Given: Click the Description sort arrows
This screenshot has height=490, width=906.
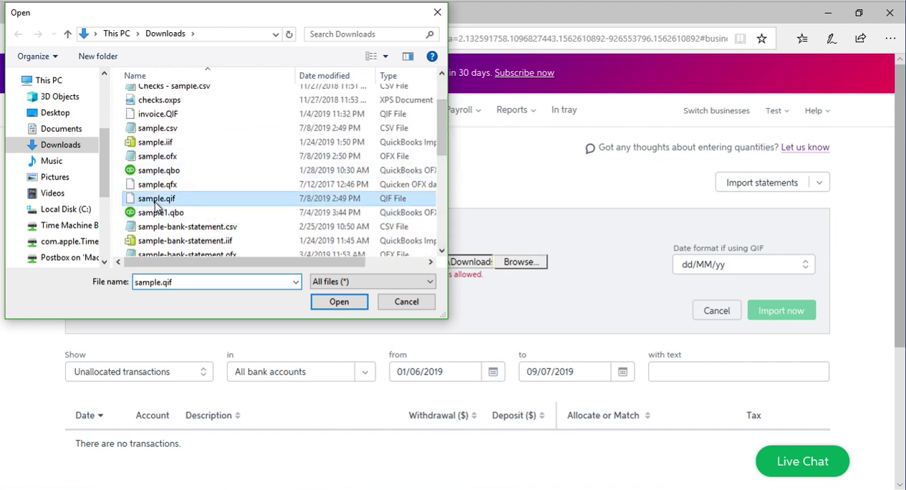Looking at the screenshot, I should [238, 415].
